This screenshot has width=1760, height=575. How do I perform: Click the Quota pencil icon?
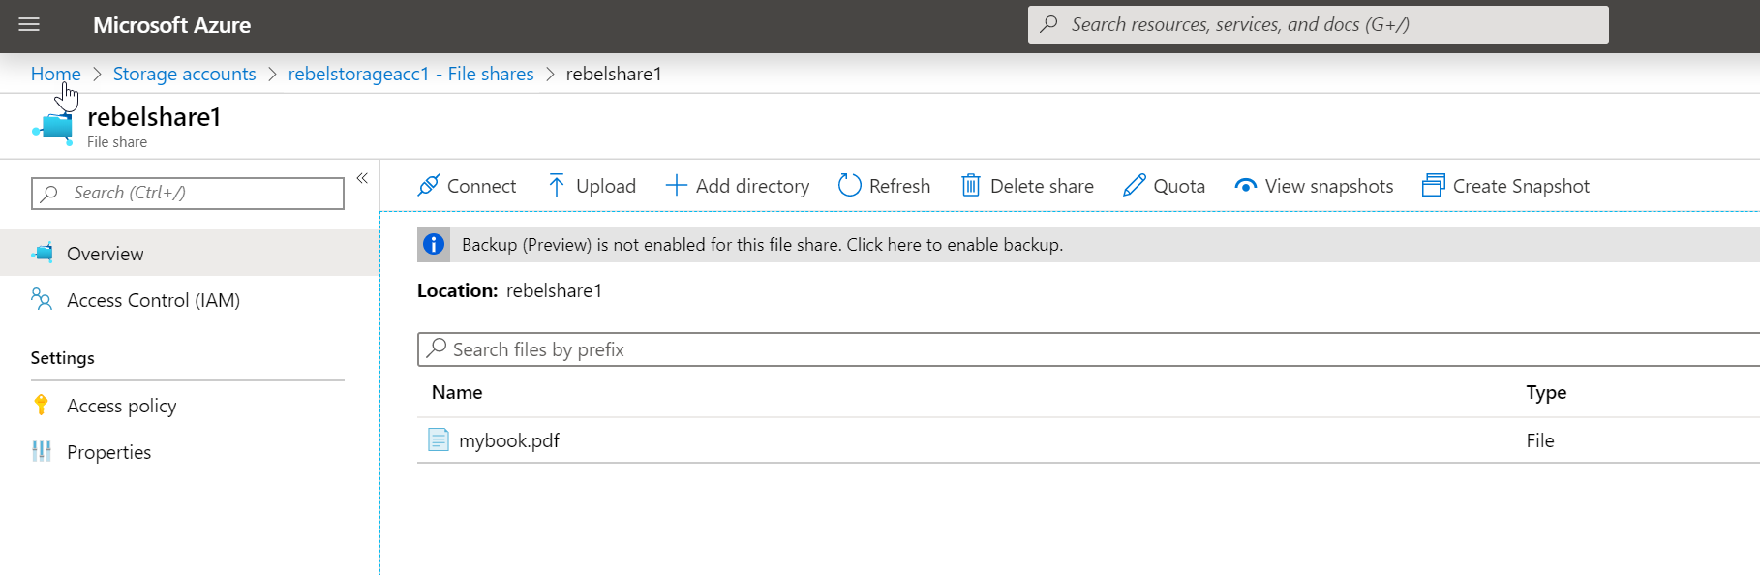(x=1135, y=186)
